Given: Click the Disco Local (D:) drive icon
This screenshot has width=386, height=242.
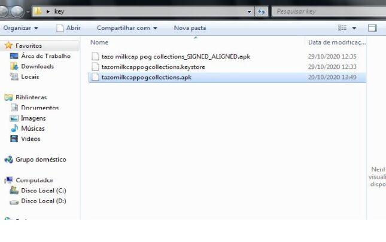Looking at the screenshot, I should [x=14, y=202].
